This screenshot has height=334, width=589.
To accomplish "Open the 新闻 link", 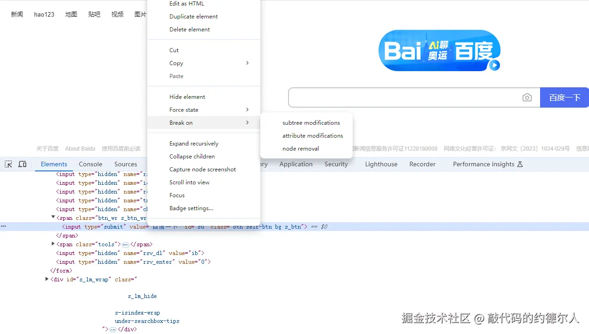I will (17, 14).
